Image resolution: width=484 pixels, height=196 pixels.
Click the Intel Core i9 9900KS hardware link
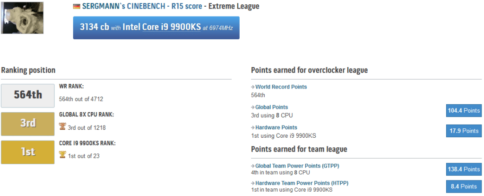[x=162, y=27]
